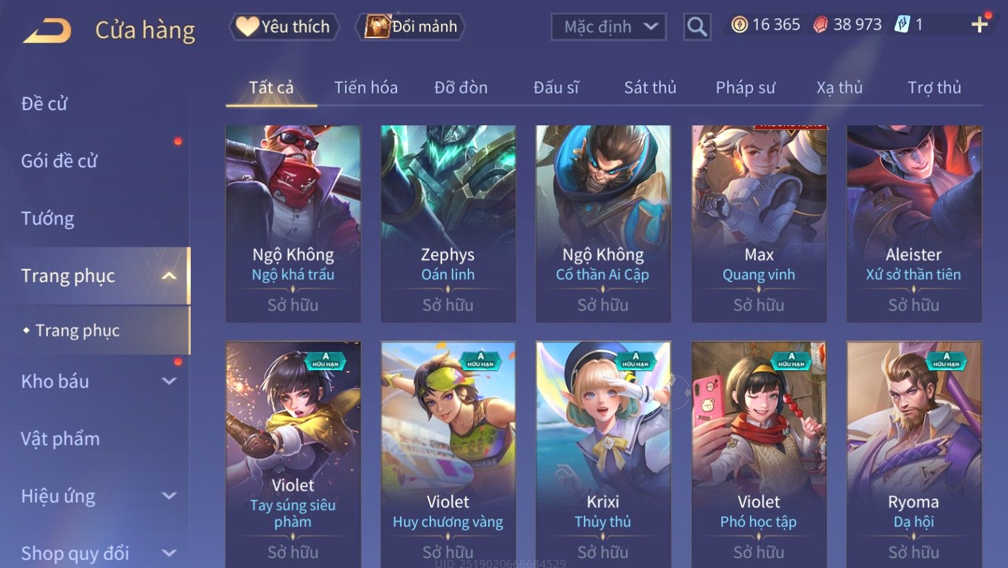Select the Zephys Oán linh skin card
Viewport: 1008px width, 568px height.
tap(448, 223)
